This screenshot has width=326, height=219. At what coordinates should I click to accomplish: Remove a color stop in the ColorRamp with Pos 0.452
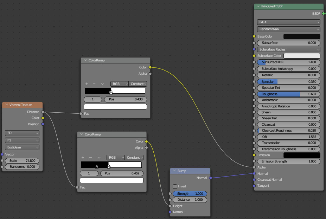[90, 158]
